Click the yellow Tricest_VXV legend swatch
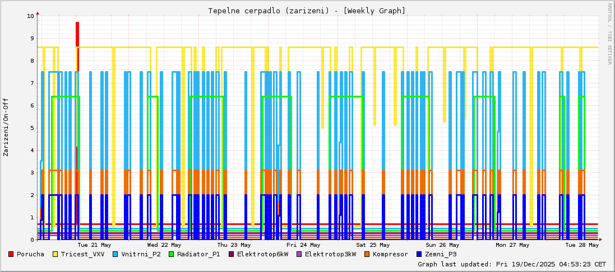The image size is (615, 272). [56, 254]
